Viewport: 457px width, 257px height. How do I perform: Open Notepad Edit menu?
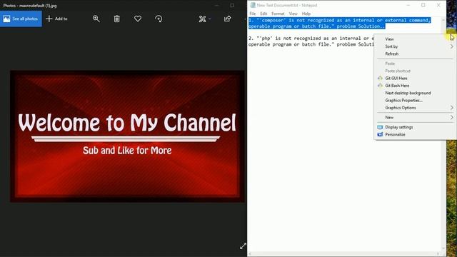(x=263, y=14)
